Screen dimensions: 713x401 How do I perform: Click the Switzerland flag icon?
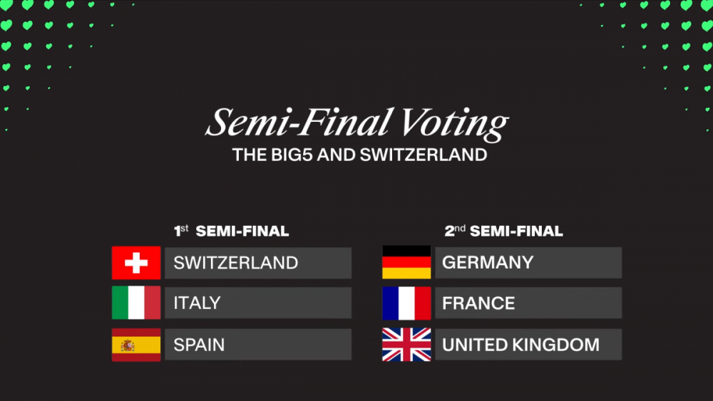[135, 263]
